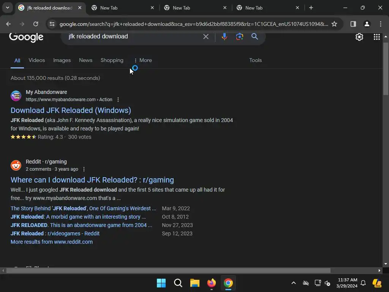Click the Google logo

(x=26, y=37)
